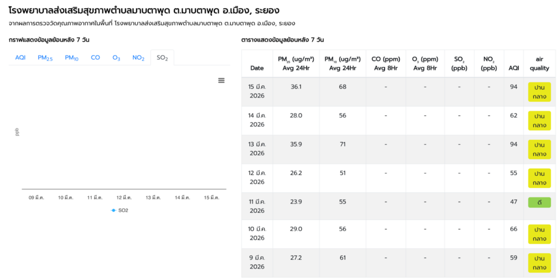
Task: Click the active SO2 chart tab
Action: pos(162,57)
